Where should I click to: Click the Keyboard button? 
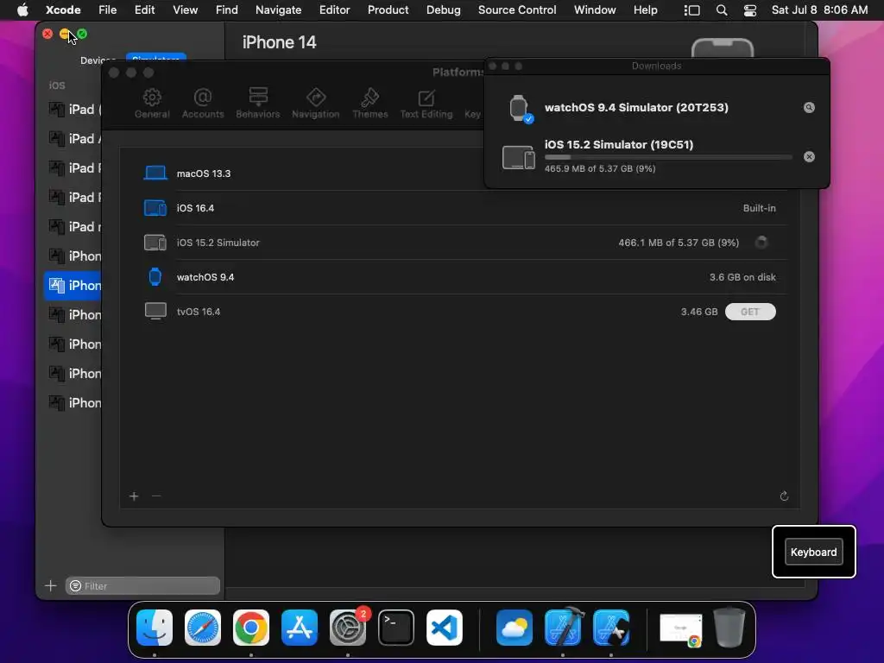[813, 552]
